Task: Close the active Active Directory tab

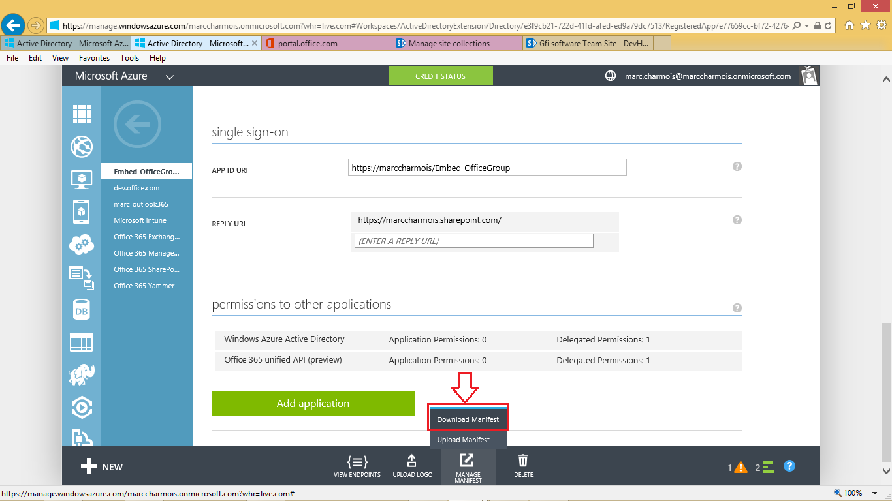Action: tap(254, 44)
